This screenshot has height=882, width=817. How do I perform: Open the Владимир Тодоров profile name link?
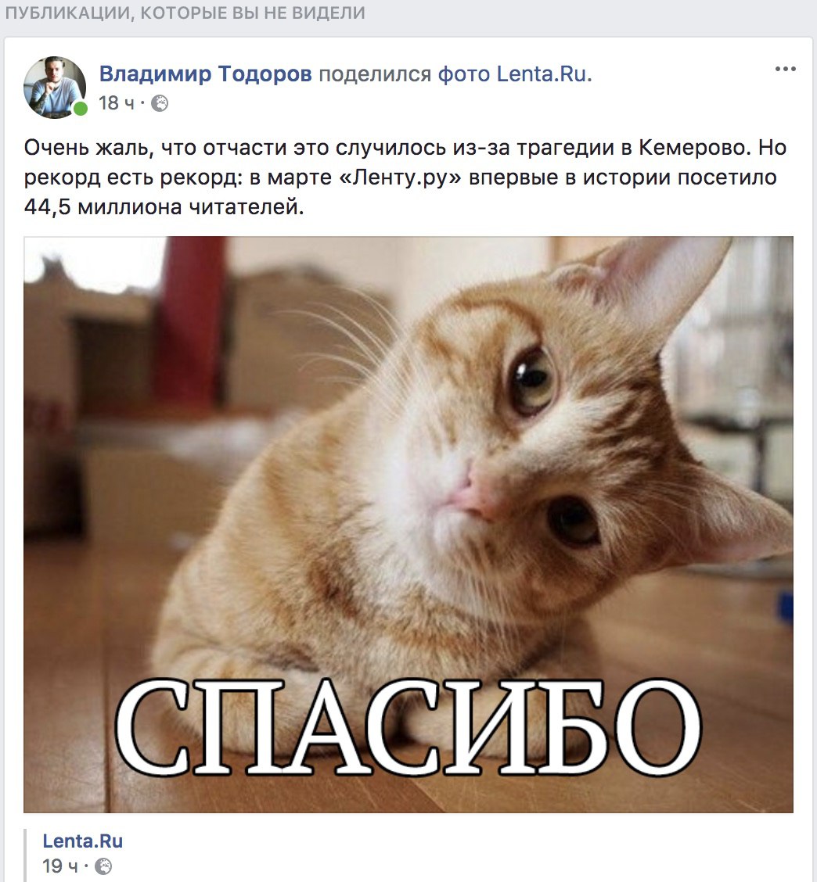point(206,73)
